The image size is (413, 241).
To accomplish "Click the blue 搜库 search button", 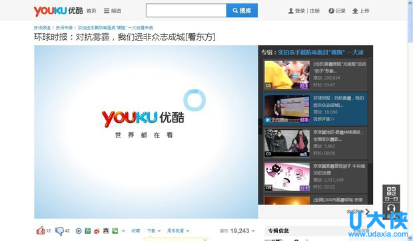I will pos(242,11).
